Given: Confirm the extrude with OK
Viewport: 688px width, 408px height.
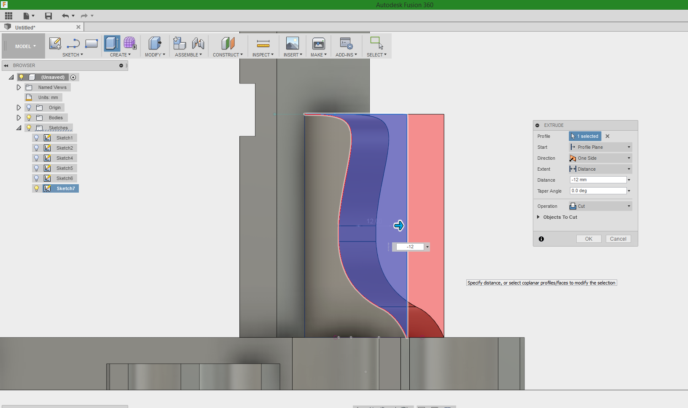Looking at the screenshot, I should (x=589, y=239).
